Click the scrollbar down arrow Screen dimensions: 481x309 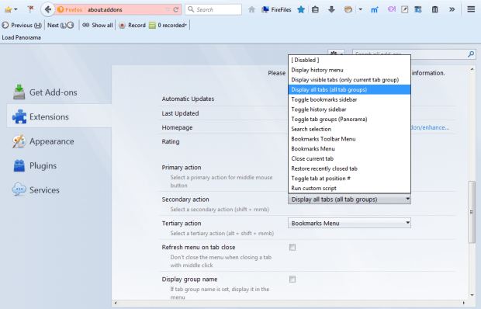point(472,295)
